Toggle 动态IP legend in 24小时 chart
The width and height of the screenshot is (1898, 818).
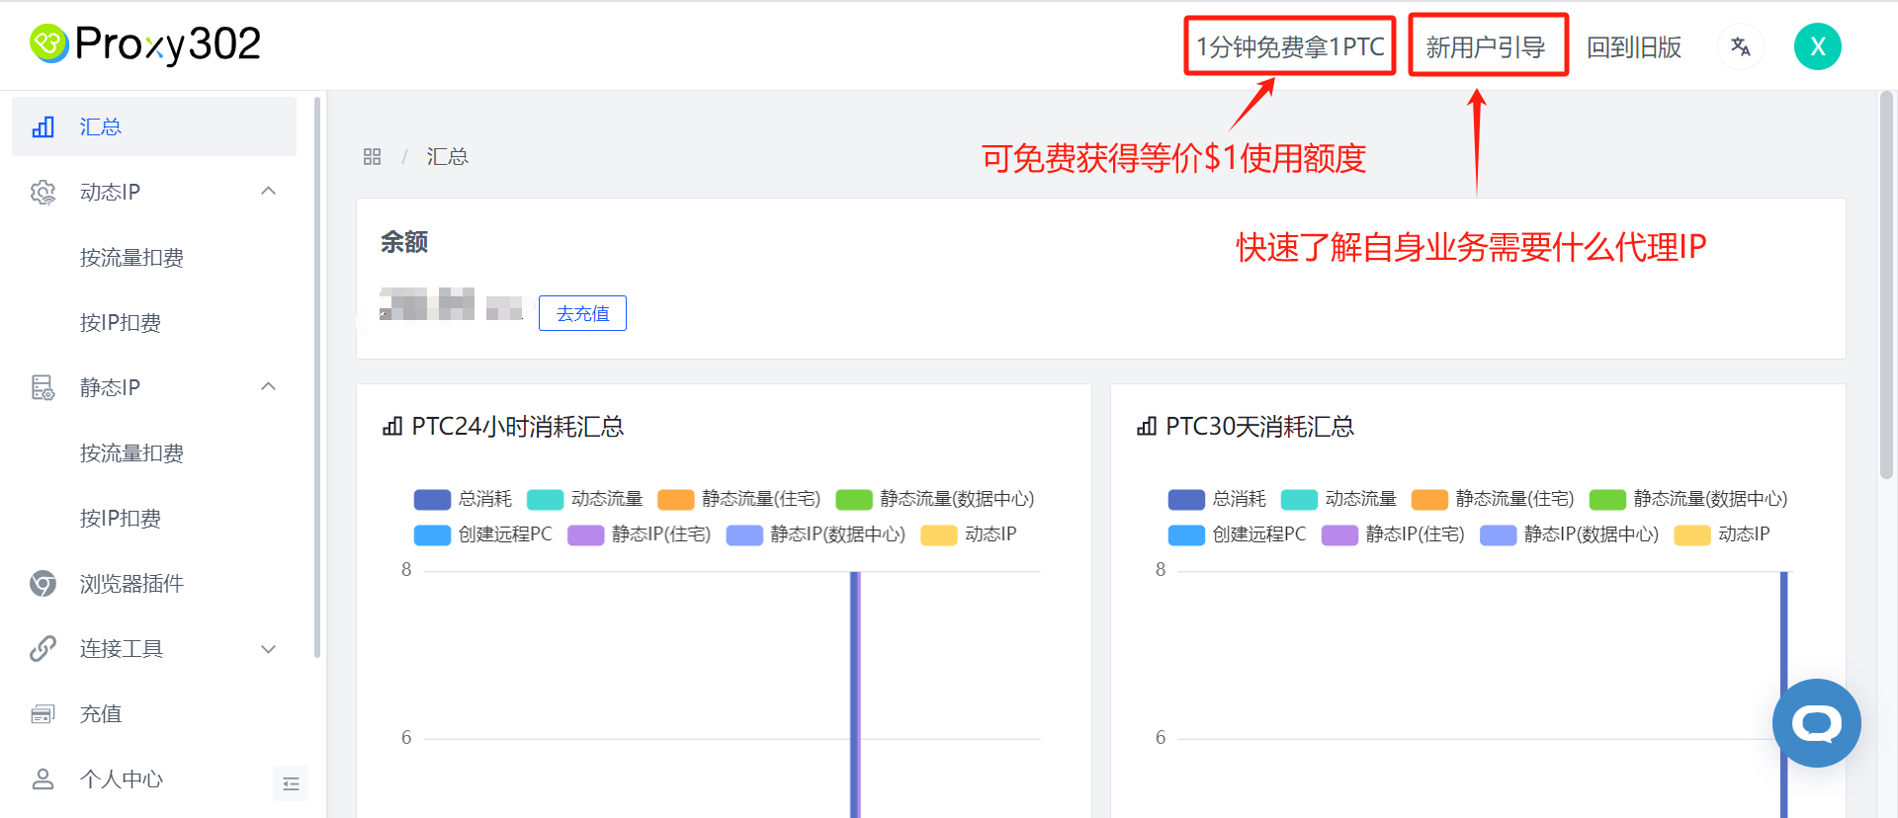(969, 534)
